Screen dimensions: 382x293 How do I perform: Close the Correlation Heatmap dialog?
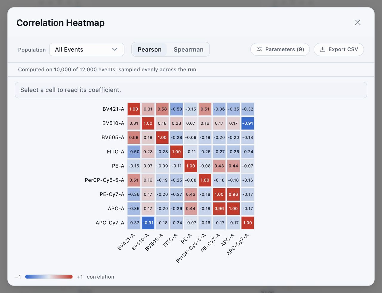point(358,22)
